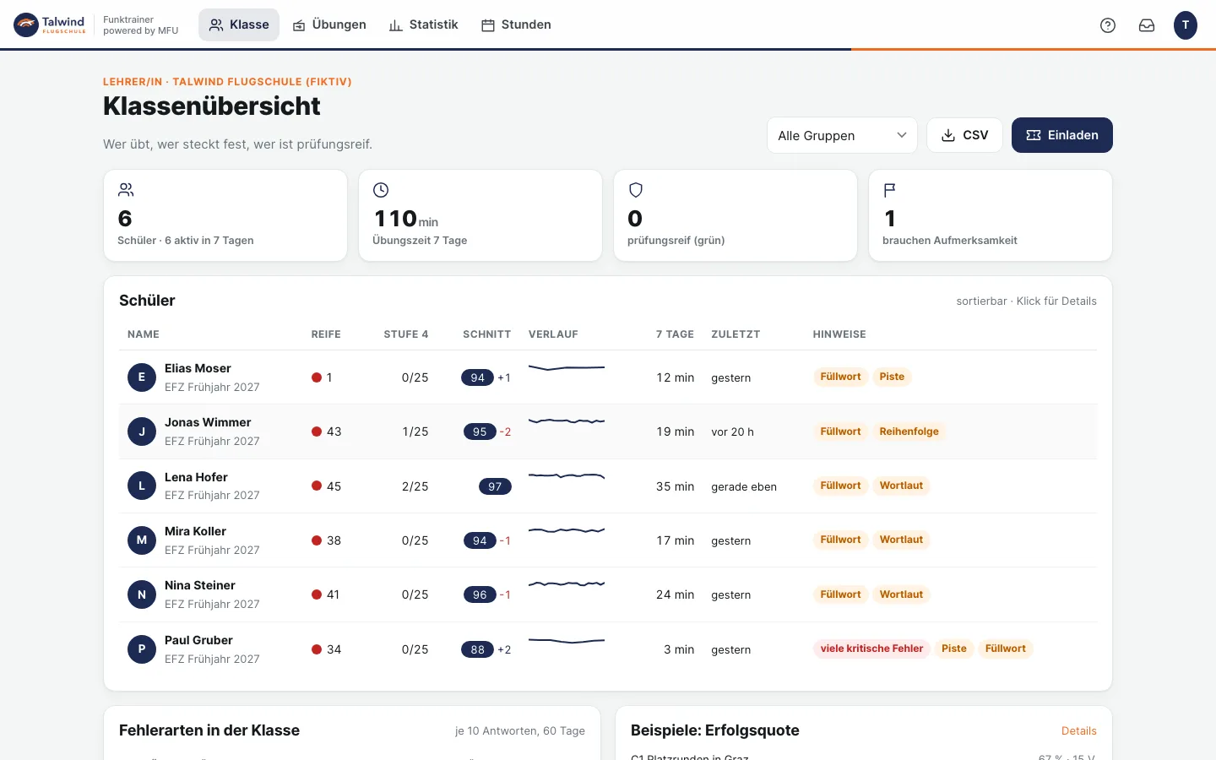This screenshot has width=1216, height=760.
Task: Sort by Schnitt column header
Action: (487, 334)
